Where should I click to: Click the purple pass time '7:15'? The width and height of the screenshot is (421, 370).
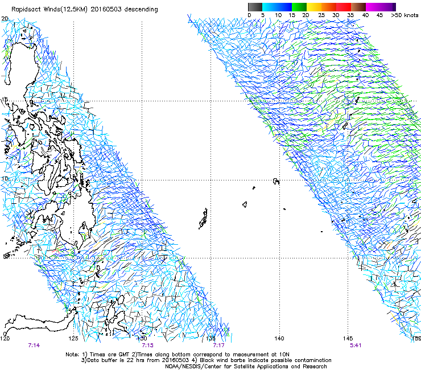148,346
